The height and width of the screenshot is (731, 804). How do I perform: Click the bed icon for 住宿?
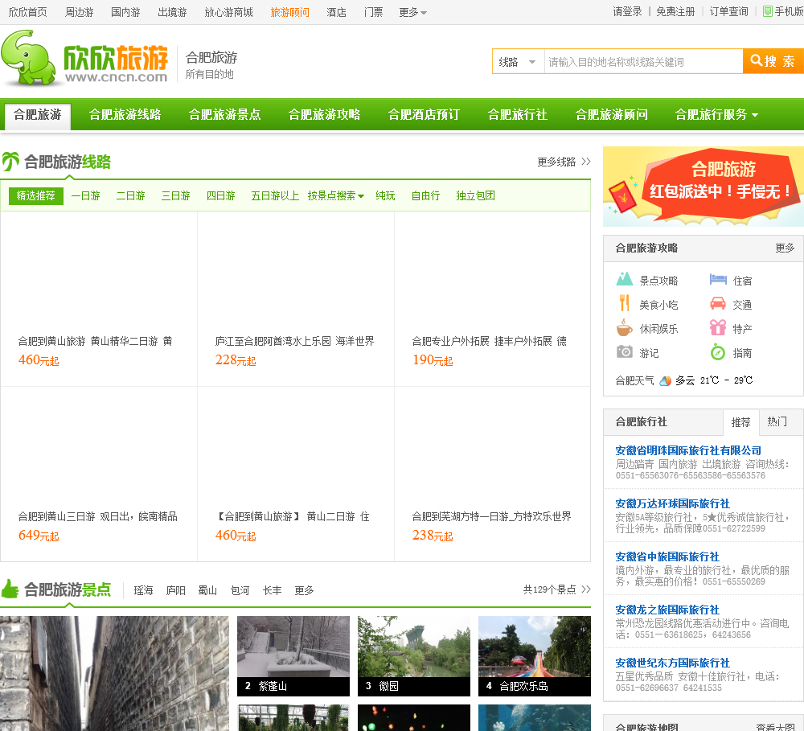point(718,279)
